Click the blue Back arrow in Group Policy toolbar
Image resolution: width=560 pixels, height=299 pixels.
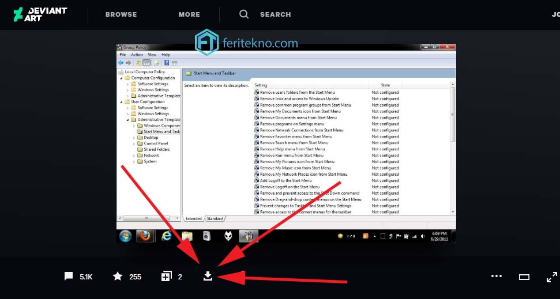tap(121, 63)
